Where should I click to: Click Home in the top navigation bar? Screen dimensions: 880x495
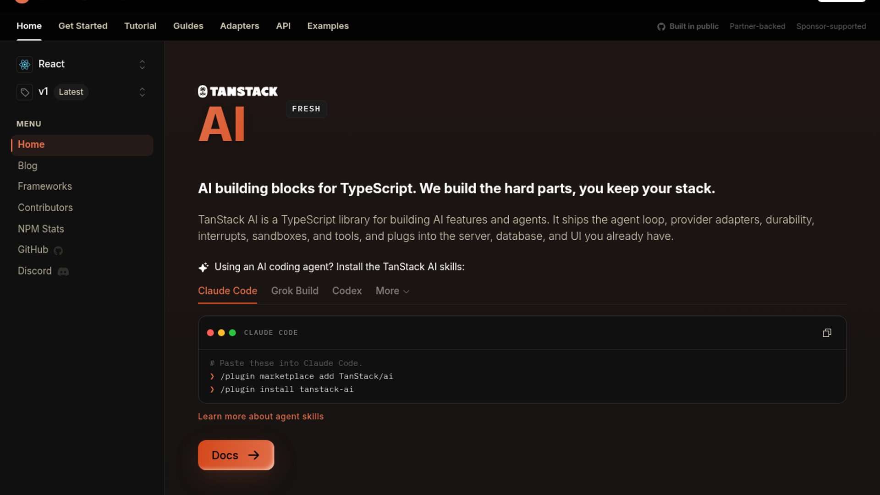click(29, 26)
